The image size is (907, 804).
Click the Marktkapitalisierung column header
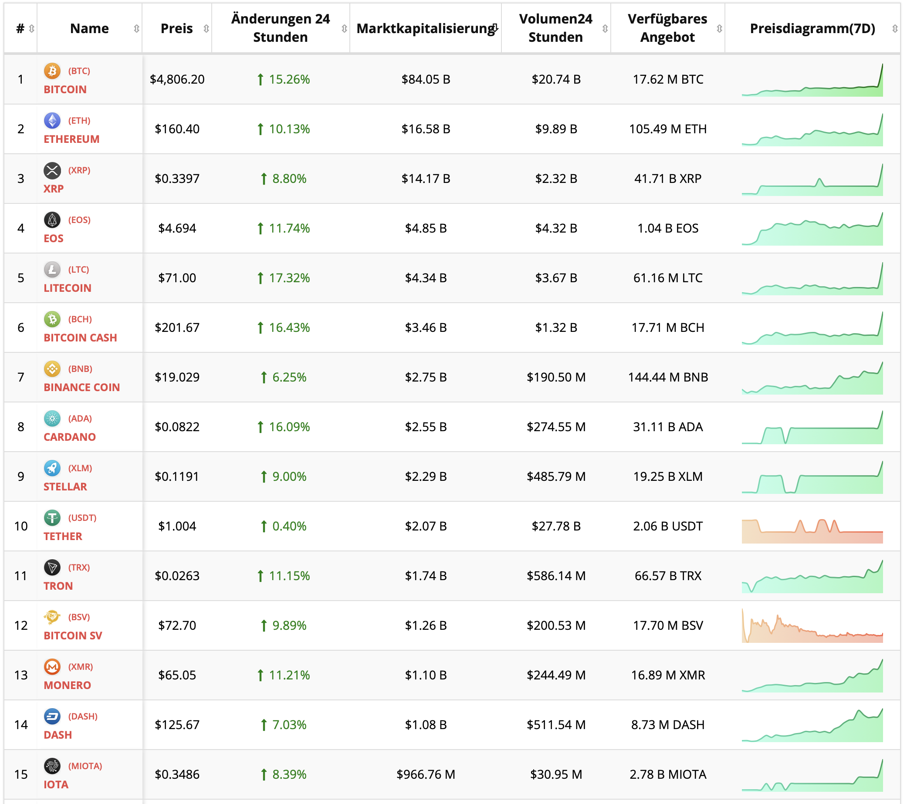coord(425,29)
